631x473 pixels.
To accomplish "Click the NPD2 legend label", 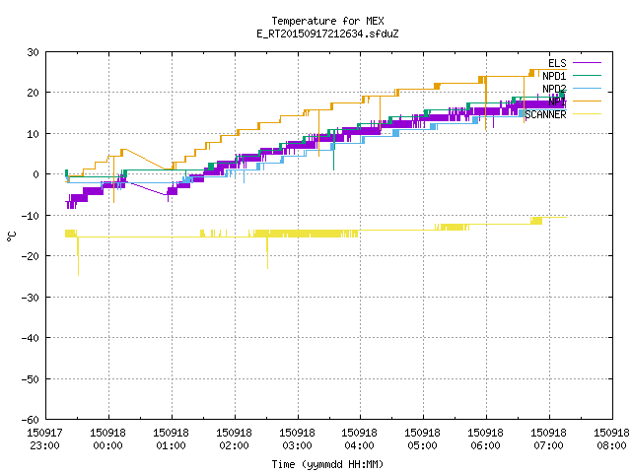I will 554,89.
